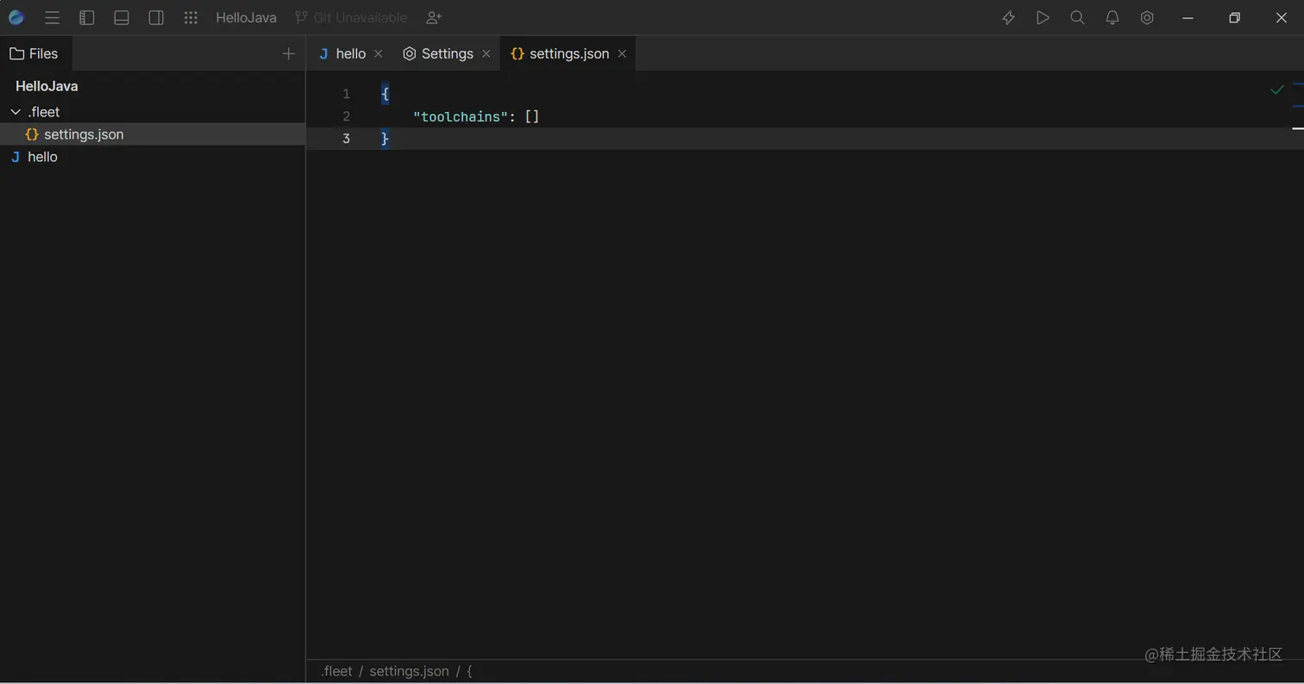1304x684 pixels.
Task: Click the add collaborator icon
Action: [x=434, y=17]
